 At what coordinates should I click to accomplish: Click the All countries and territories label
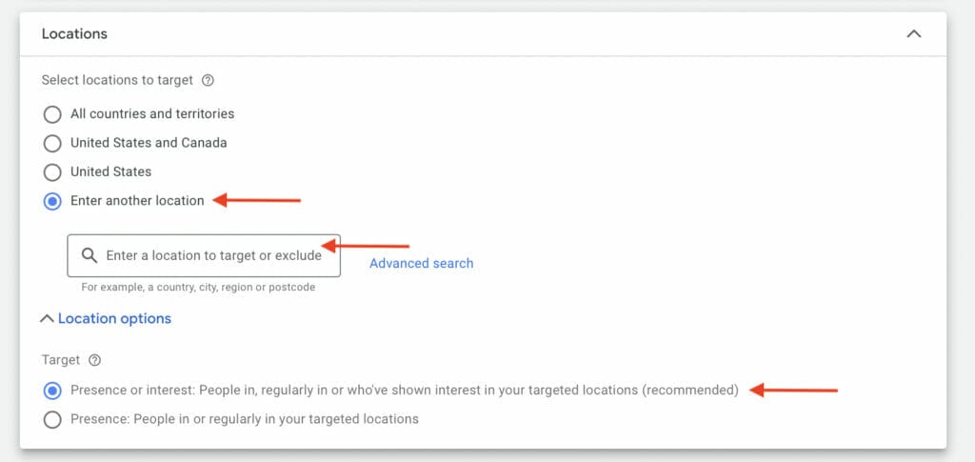pos(152,113)
